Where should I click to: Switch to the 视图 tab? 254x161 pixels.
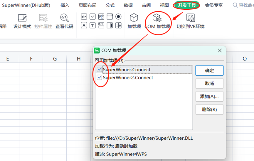(164, 5)
